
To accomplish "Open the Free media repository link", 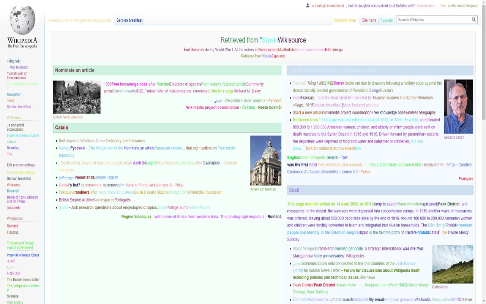I will pyautogui.click(x=147, y=152).
